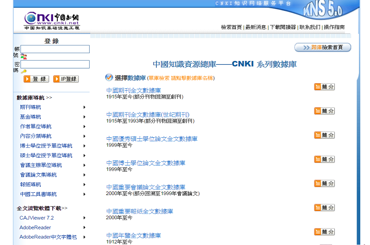Click the checkmark icon beside 選擇數據庫

pos(109,77)
